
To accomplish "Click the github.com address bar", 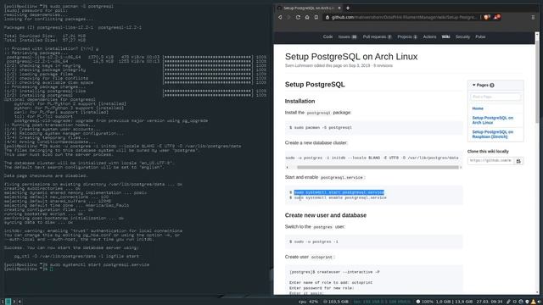I will click(x=401, y=17).
